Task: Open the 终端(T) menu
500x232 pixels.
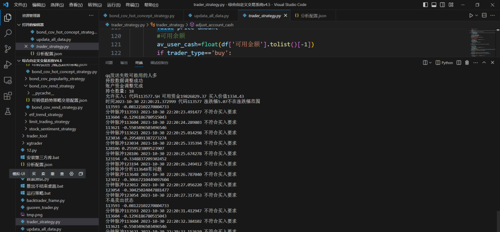Action: (132, 5)
